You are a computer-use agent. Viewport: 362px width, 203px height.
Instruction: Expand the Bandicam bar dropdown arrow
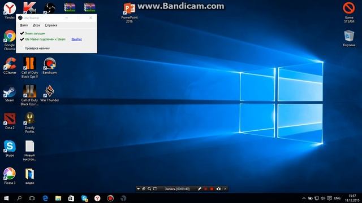[x=138, y=189]
